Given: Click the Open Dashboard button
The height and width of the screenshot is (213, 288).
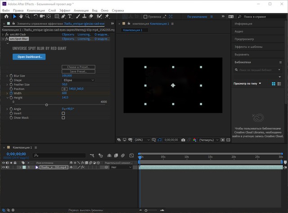Looking at the screenshot, I should point(29,57).
